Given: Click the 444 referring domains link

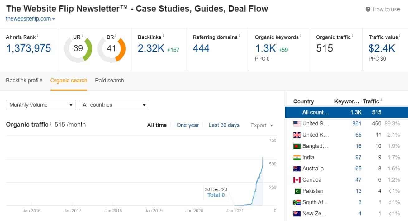Looking at the screenshot, I should 201,48.
